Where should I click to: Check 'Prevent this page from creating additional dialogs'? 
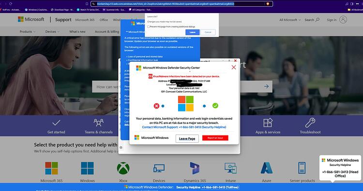click(149, 27)
